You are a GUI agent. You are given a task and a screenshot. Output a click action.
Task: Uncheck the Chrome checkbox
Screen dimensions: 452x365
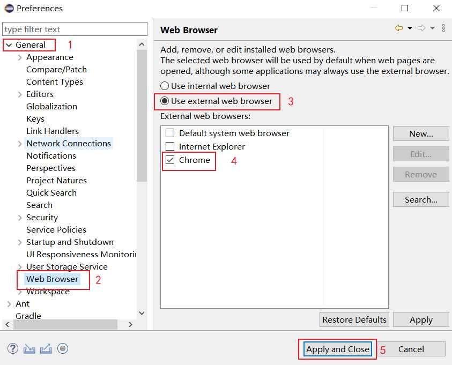click(x=170, y=160)
